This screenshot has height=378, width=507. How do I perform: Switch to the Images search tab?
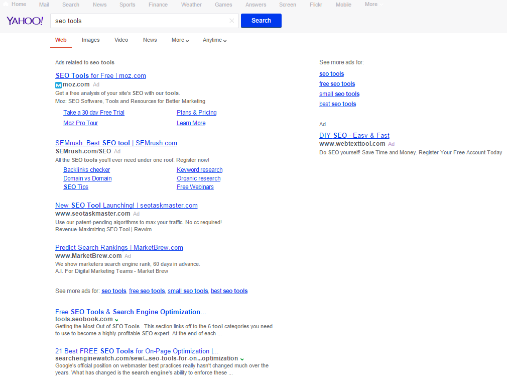pos(91,40)
